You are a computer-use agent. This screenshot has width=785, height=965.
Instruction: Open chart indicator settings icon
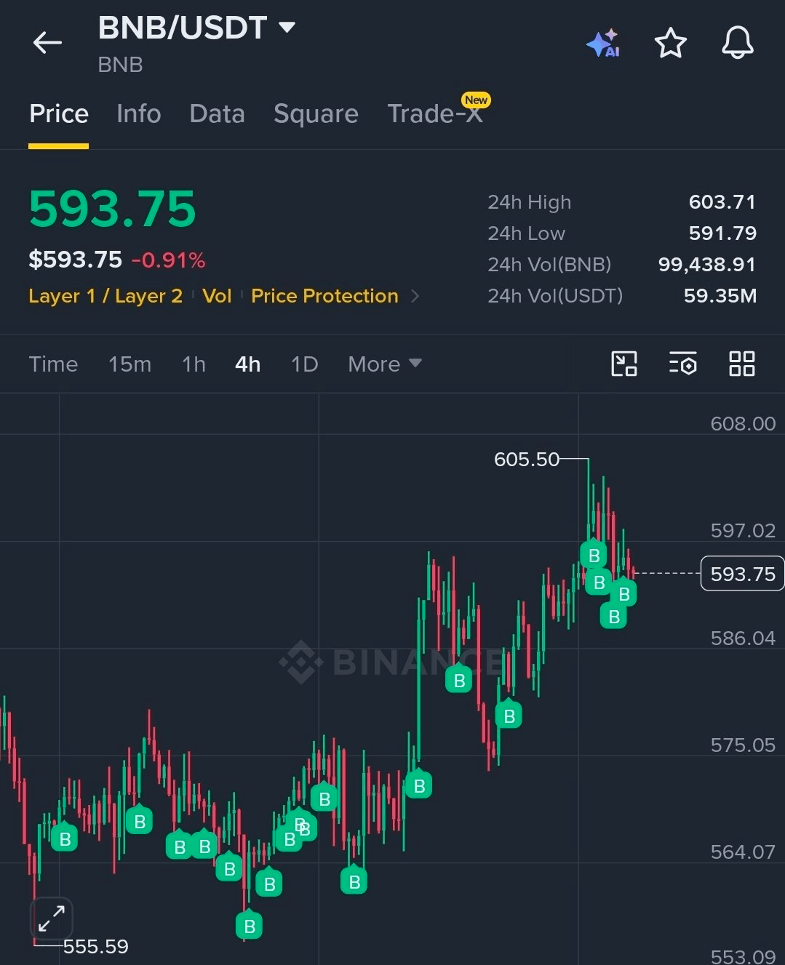(x=683, y=364)
